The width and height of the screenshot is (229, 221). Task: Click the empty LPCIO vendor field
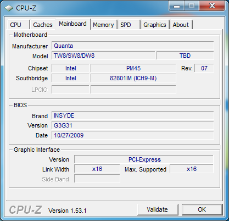(70, 90)
